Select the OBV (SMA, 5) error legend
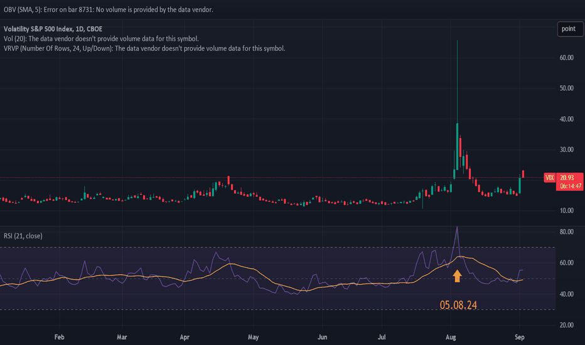This screenshot has height=345, width=585. click(108, 9)
